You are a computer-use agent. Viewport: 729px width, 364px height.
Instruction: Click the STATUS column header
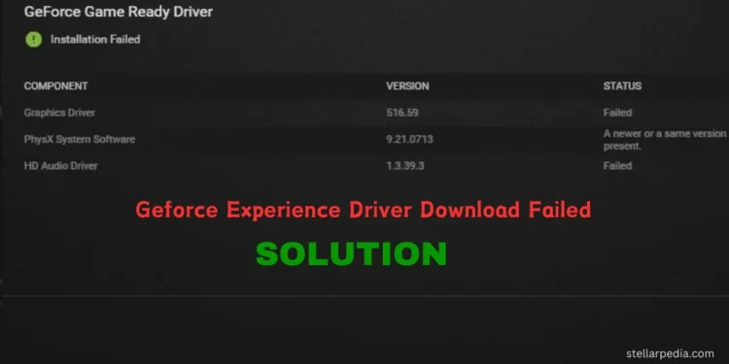coord(622,85)
